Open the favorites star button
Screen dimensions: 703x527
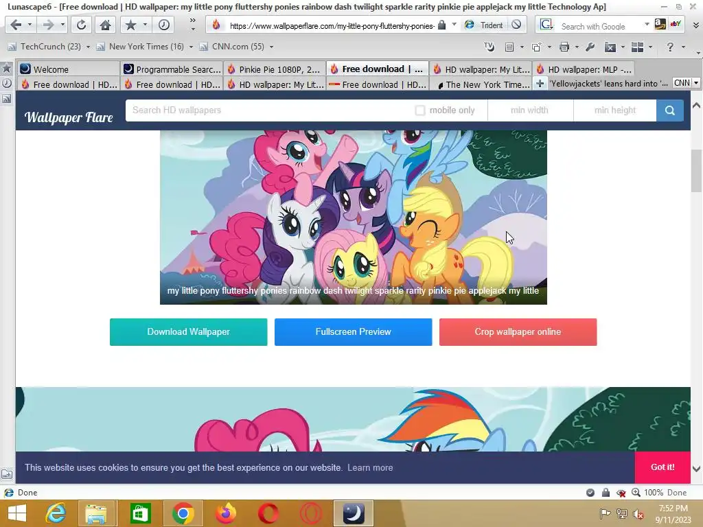(130, 25)
